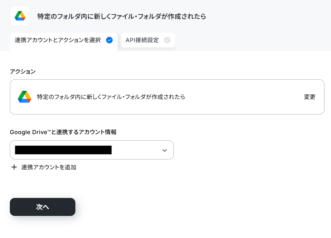This screenshot has width=331, height=238.
Task: Click the plus icon for adding account
Action: tap(14, 167)
